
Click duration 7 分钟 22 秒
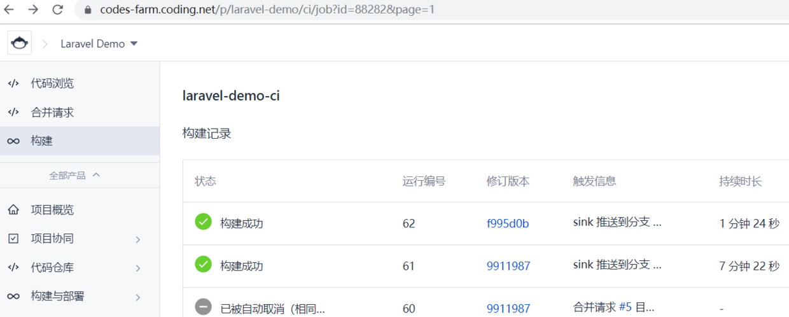coord(750,266)
